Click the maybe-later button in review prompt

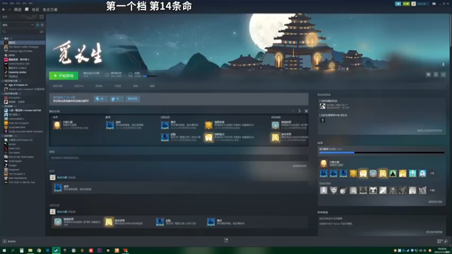(133, 99)
